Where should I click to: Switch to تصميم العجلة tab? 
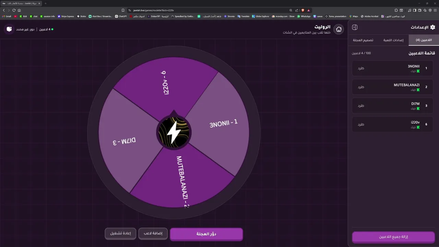(363, 40)
